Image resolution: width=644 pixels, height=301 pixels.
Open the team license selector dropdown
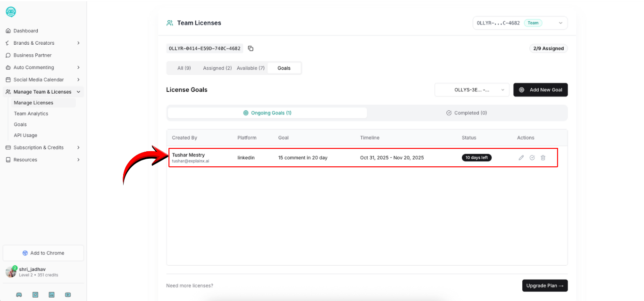(520, 23)
